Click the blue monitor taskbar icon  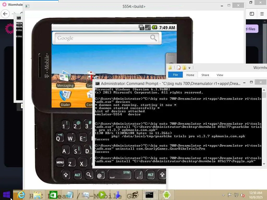pyautogui.click(x=86, y=195)
